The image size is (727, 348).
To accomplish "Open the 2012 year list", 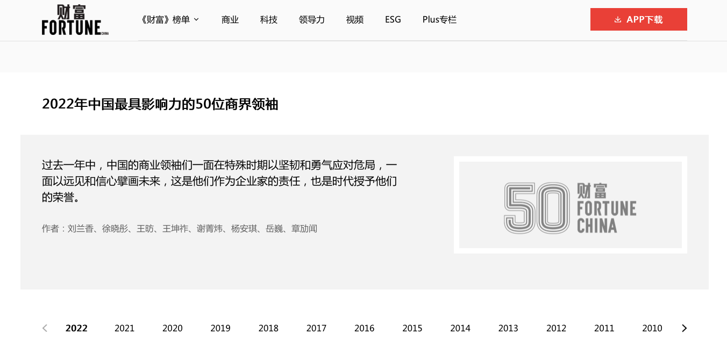I will coord(556,328).
